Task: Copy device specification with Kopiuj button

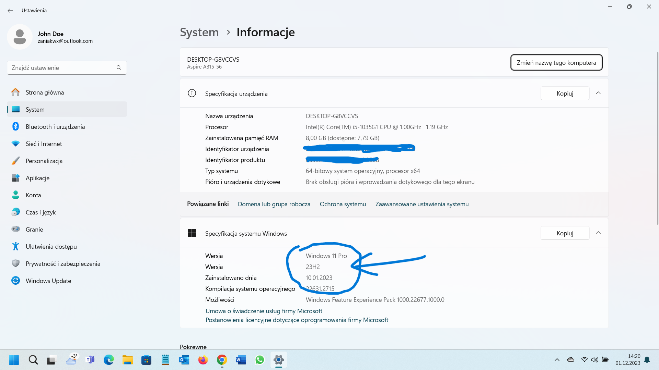Action: click(565, 93)
